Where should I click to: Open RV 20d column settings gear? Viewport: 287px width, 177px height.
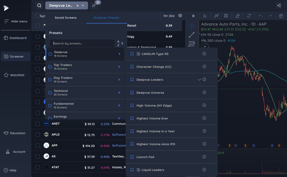click(180, 16)
